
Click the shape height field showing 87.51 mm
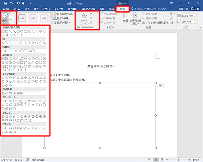point(187,16)
